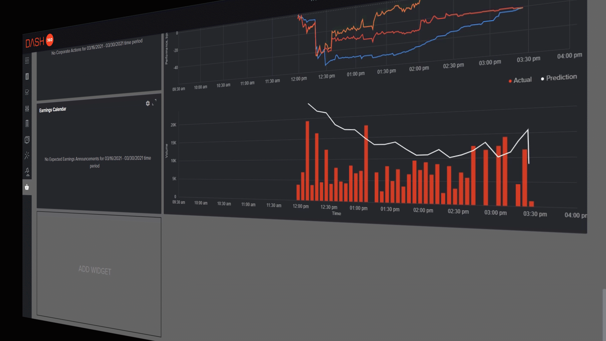The image size is (606, 341).
Task: Click the Earnings Calendar widget title
Action: pos(53,110)
